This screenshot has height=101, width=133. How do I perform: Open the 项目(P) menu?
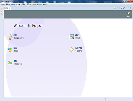(x=23, y=5)
